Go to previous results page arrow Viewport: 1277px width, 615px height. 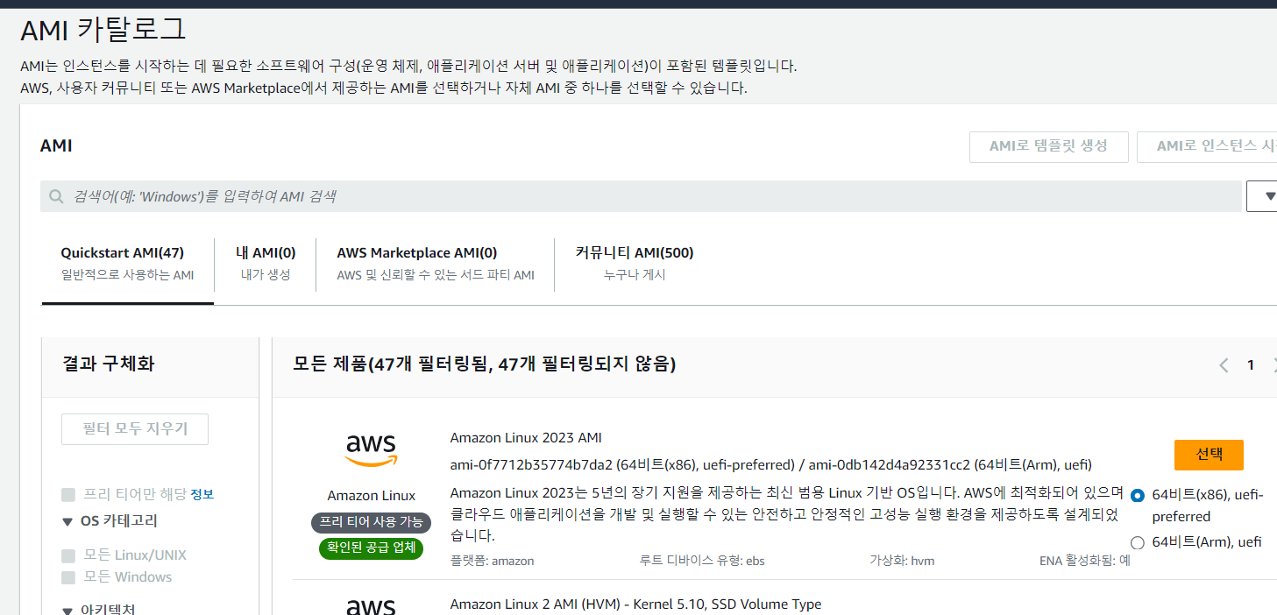click(x=1224, y=365)
